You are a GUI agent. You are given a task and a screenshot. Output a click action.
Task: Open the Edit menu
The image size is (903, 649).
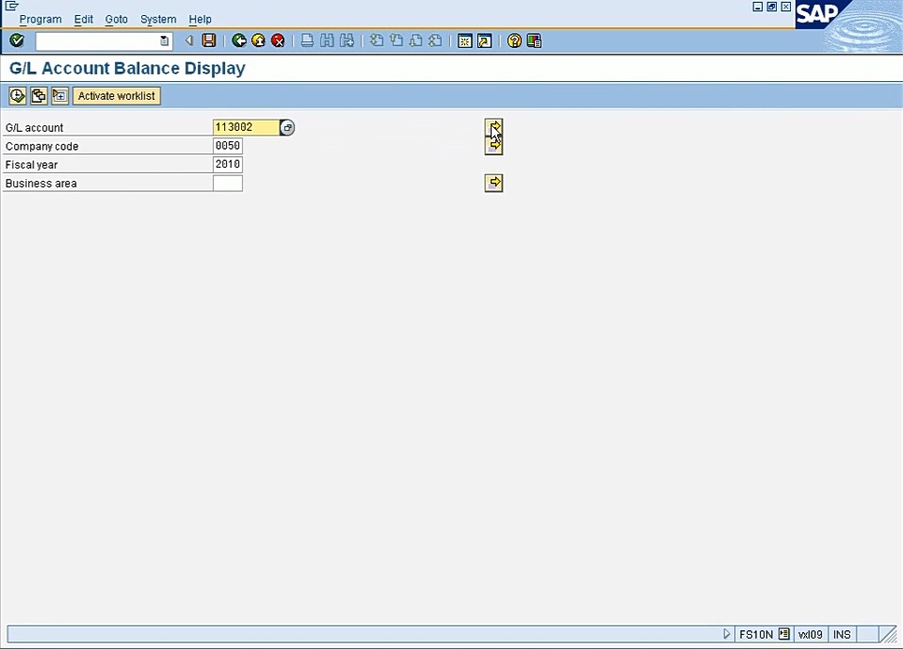[84, 19]
